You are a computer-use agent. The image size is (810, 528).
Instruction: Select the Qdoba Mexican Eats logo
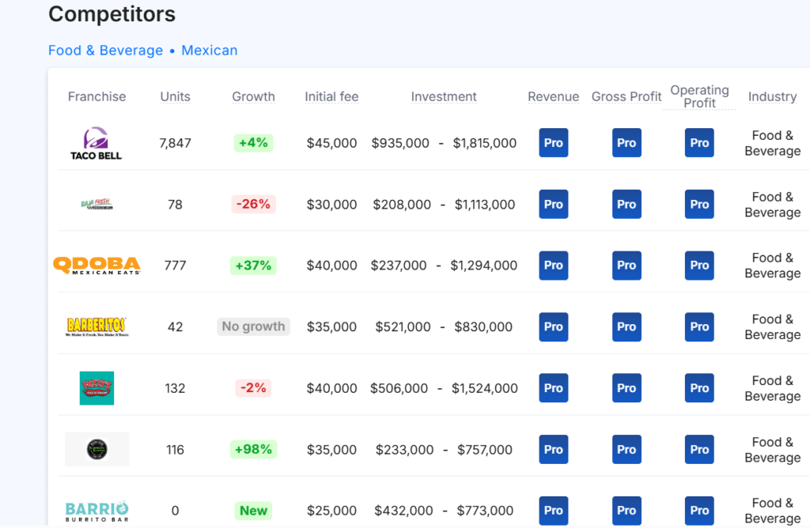[97, 266]
